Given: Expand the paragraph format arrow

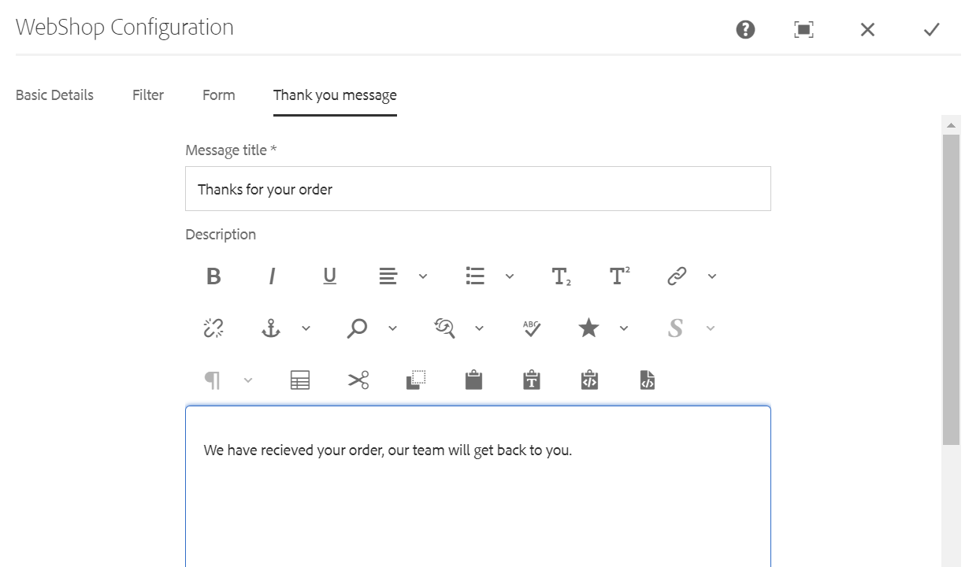Looking at the screenshot, I should (x=248, y=380).
